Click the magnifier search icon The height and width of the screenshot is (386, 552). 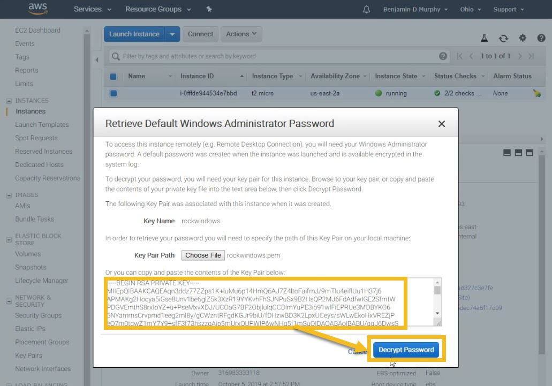point(116,56)
